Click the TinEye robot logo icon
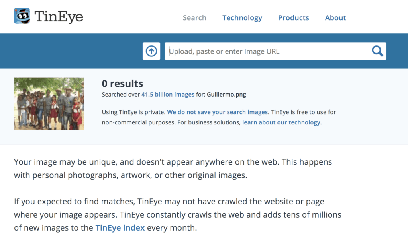 [22, 16]
